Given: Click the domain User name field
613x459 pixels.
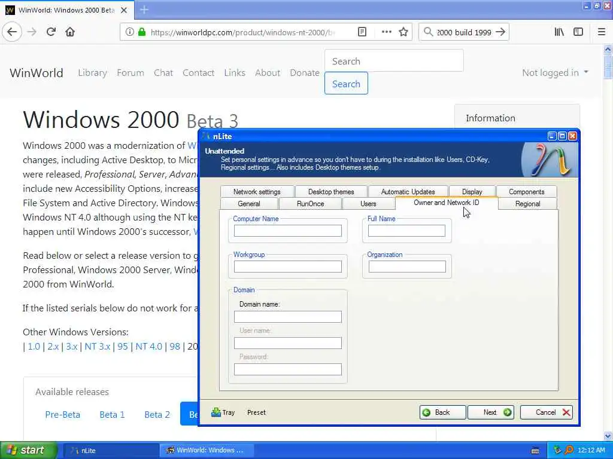Looking at the screenshot, I should 288,343.
